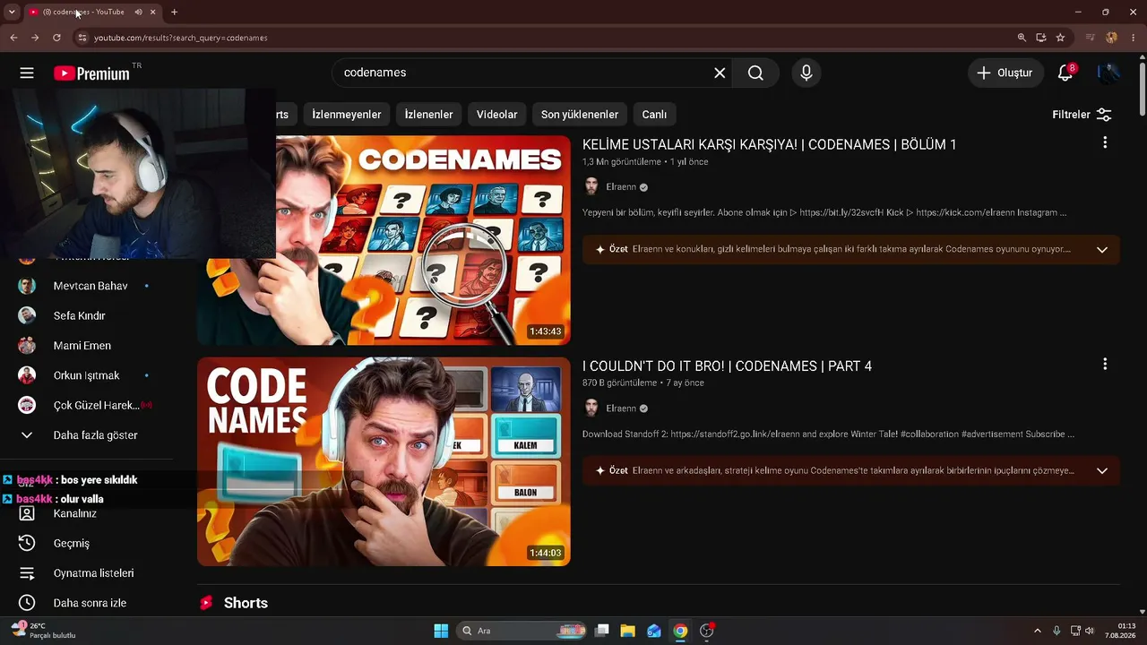The height and width of the screenshot is (645, 1147).
Task: Run search with the magnifier button
Action: [755, 73]
